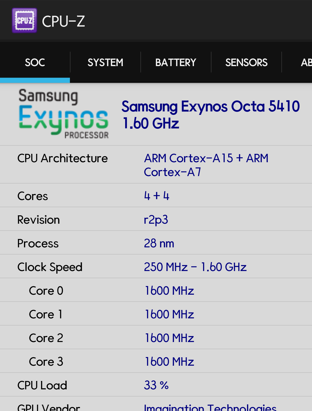Select the CPU Architecture row

pyautogui.click(x=156, y=165)
